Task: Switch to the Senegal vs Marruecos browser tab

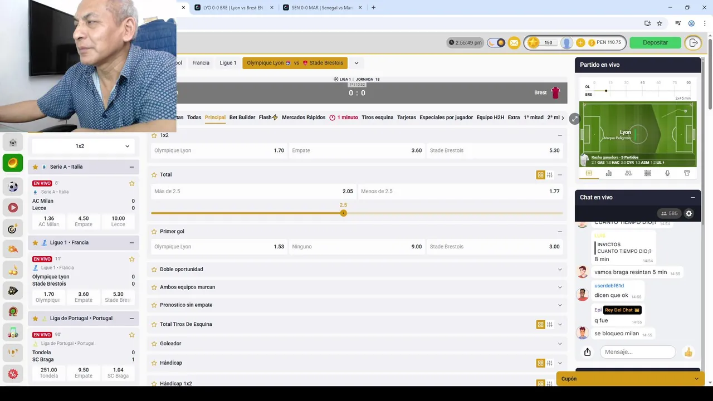Action: 323,8
